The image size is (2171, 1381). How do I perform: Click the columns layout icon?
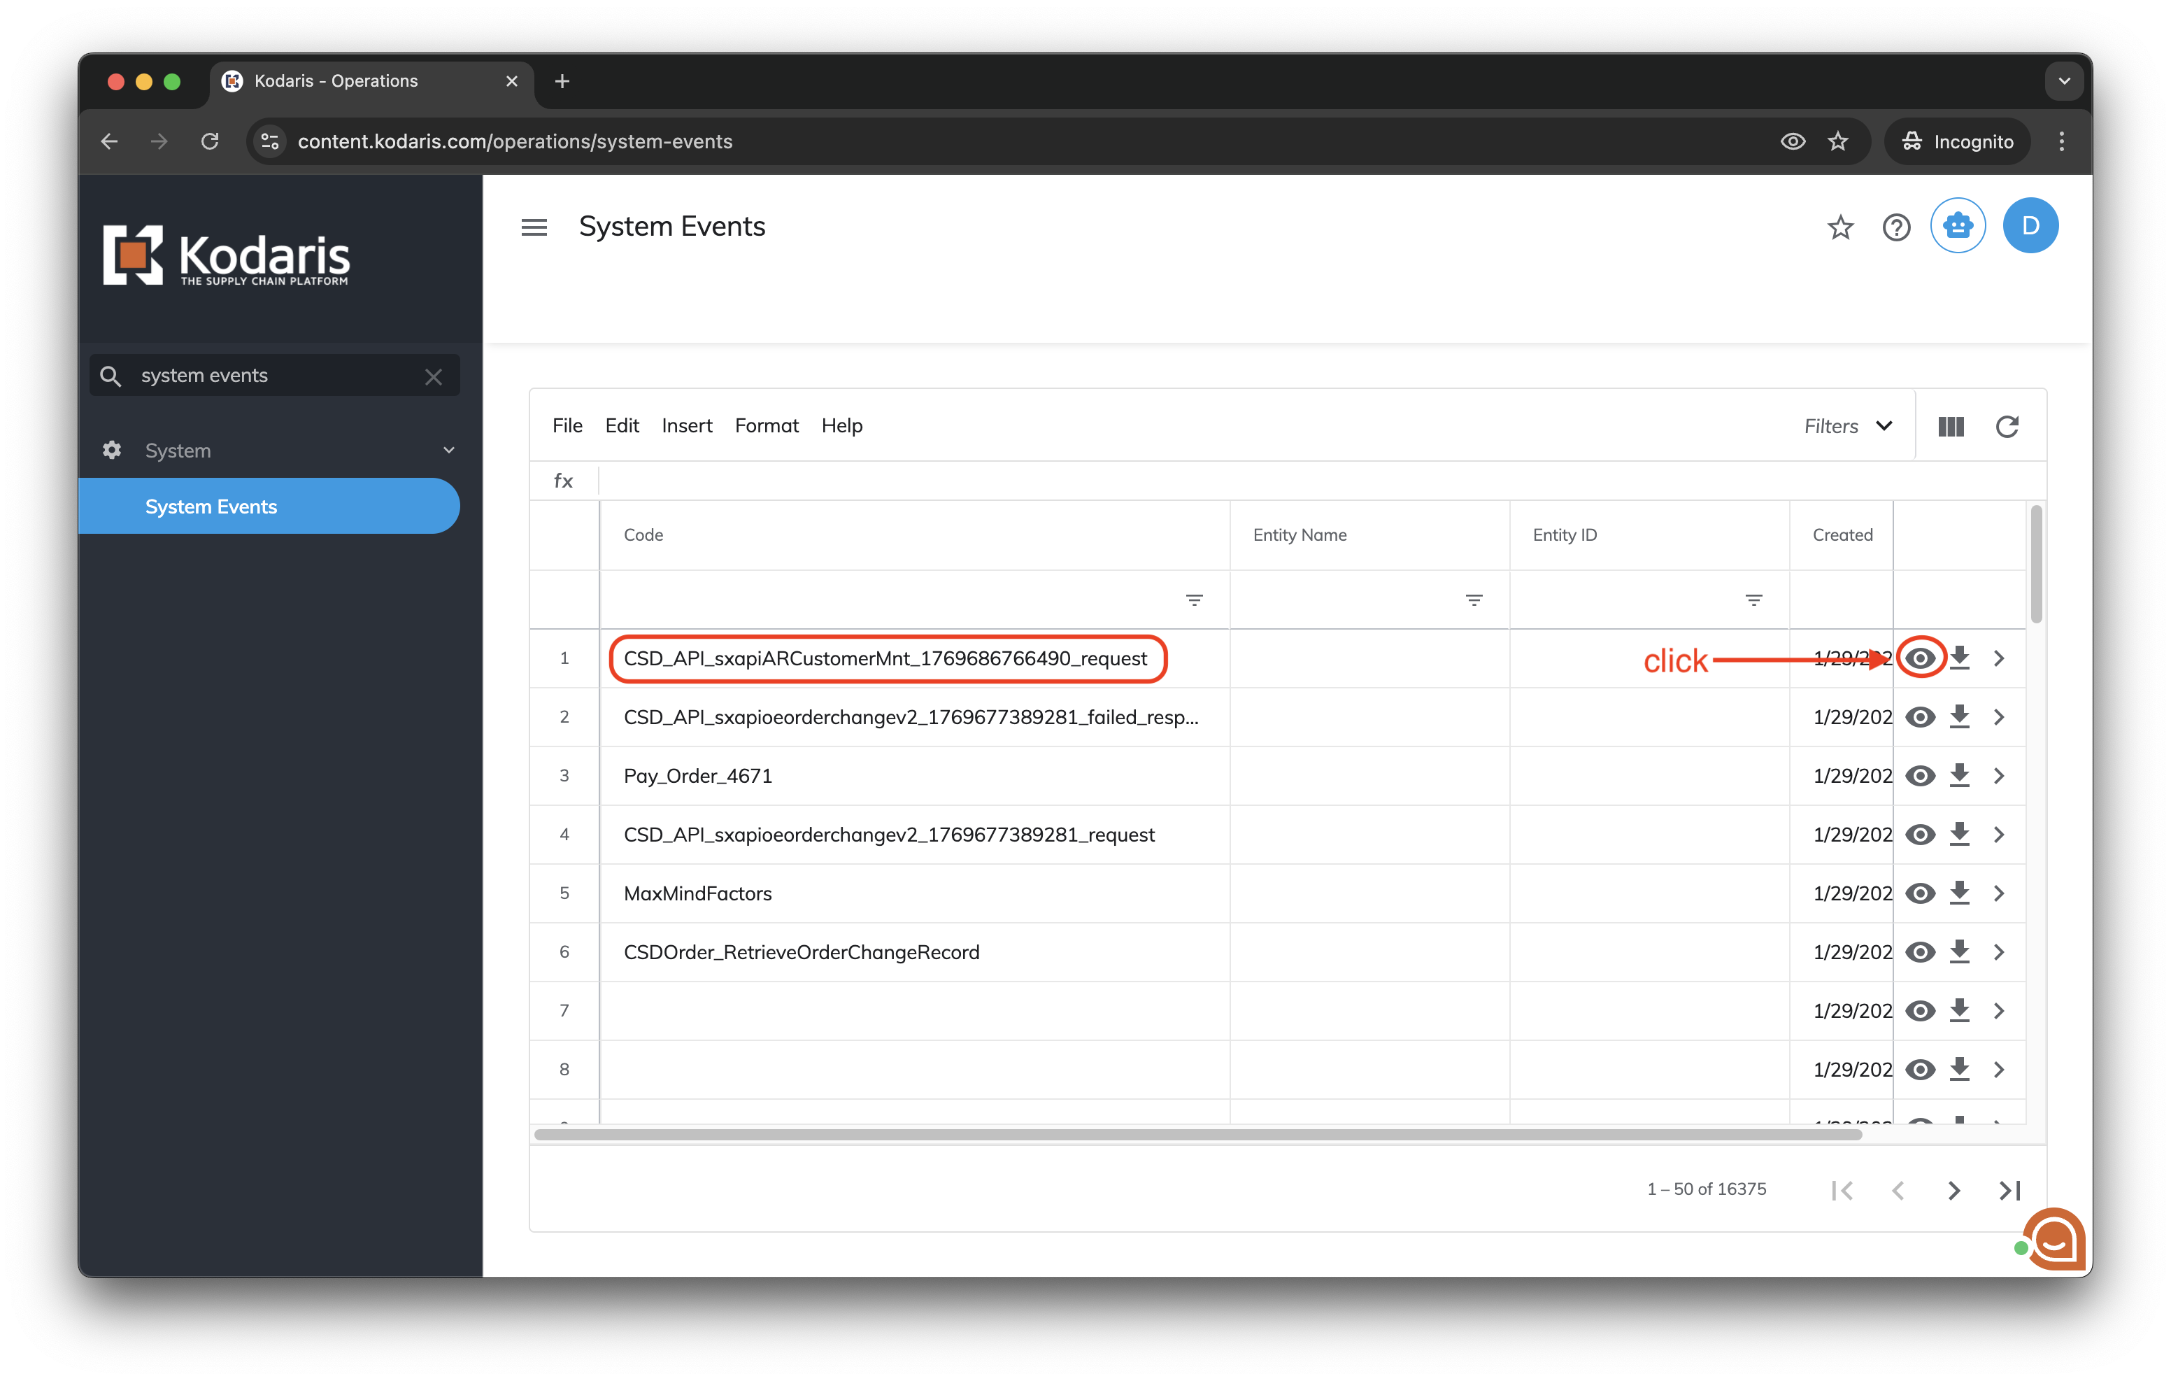coord(1951,427)
